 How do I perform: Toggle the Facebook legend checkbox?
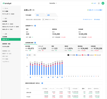click(x=88, y=55)
